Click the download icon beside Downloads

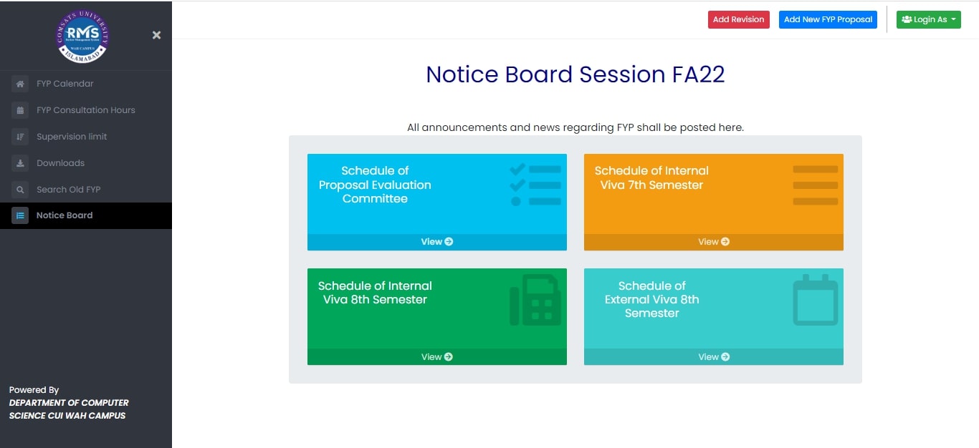tap(20, 163)
